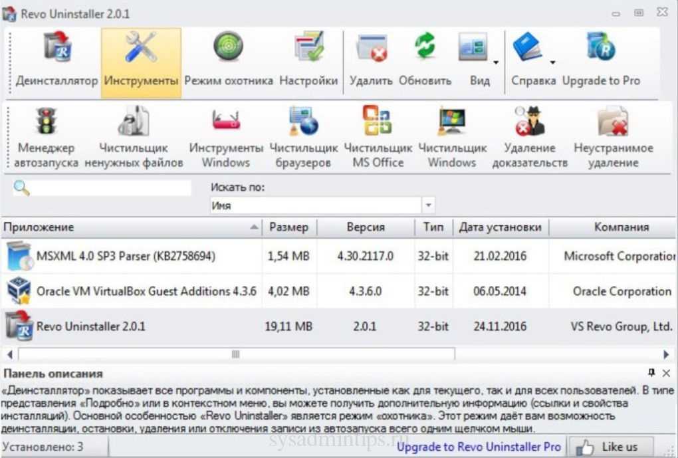The width and height of the screenshot is (678, 458).
Task: Select the Инструменты toolbar button
Action: pos(141,62)
